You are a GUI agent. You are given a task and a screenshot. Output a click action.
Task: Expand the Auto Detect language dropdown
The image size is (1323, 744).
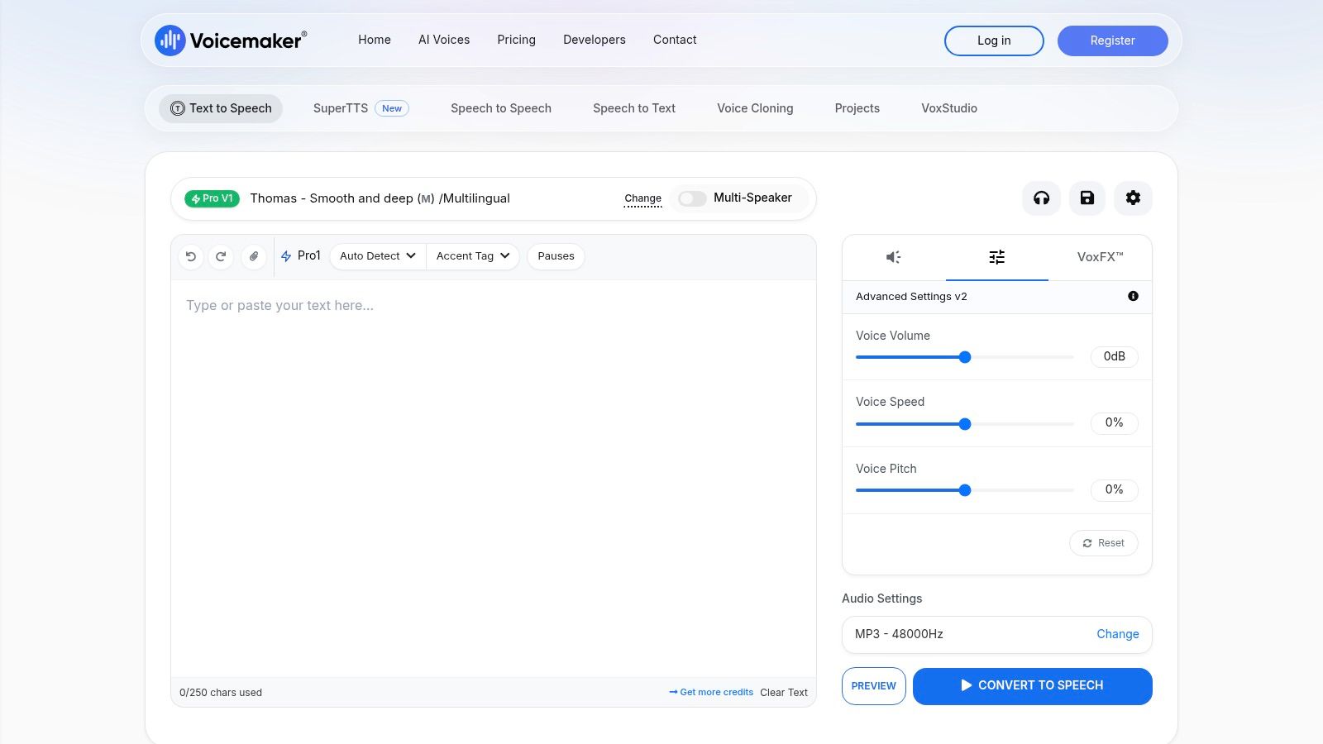(378, 256)
